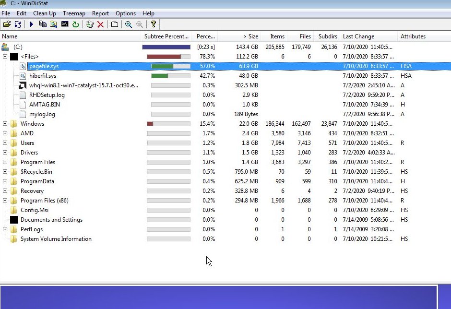Expand the Recovery folder node
Viewport: 451px width, 309px height.
click(5, 191)
